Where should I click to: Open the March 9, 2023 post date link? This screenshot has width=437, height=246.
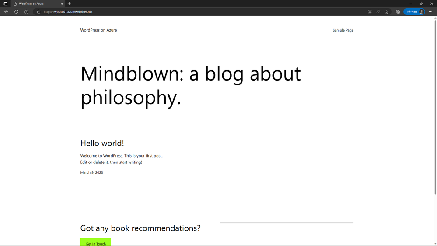[x=91, y=172]
